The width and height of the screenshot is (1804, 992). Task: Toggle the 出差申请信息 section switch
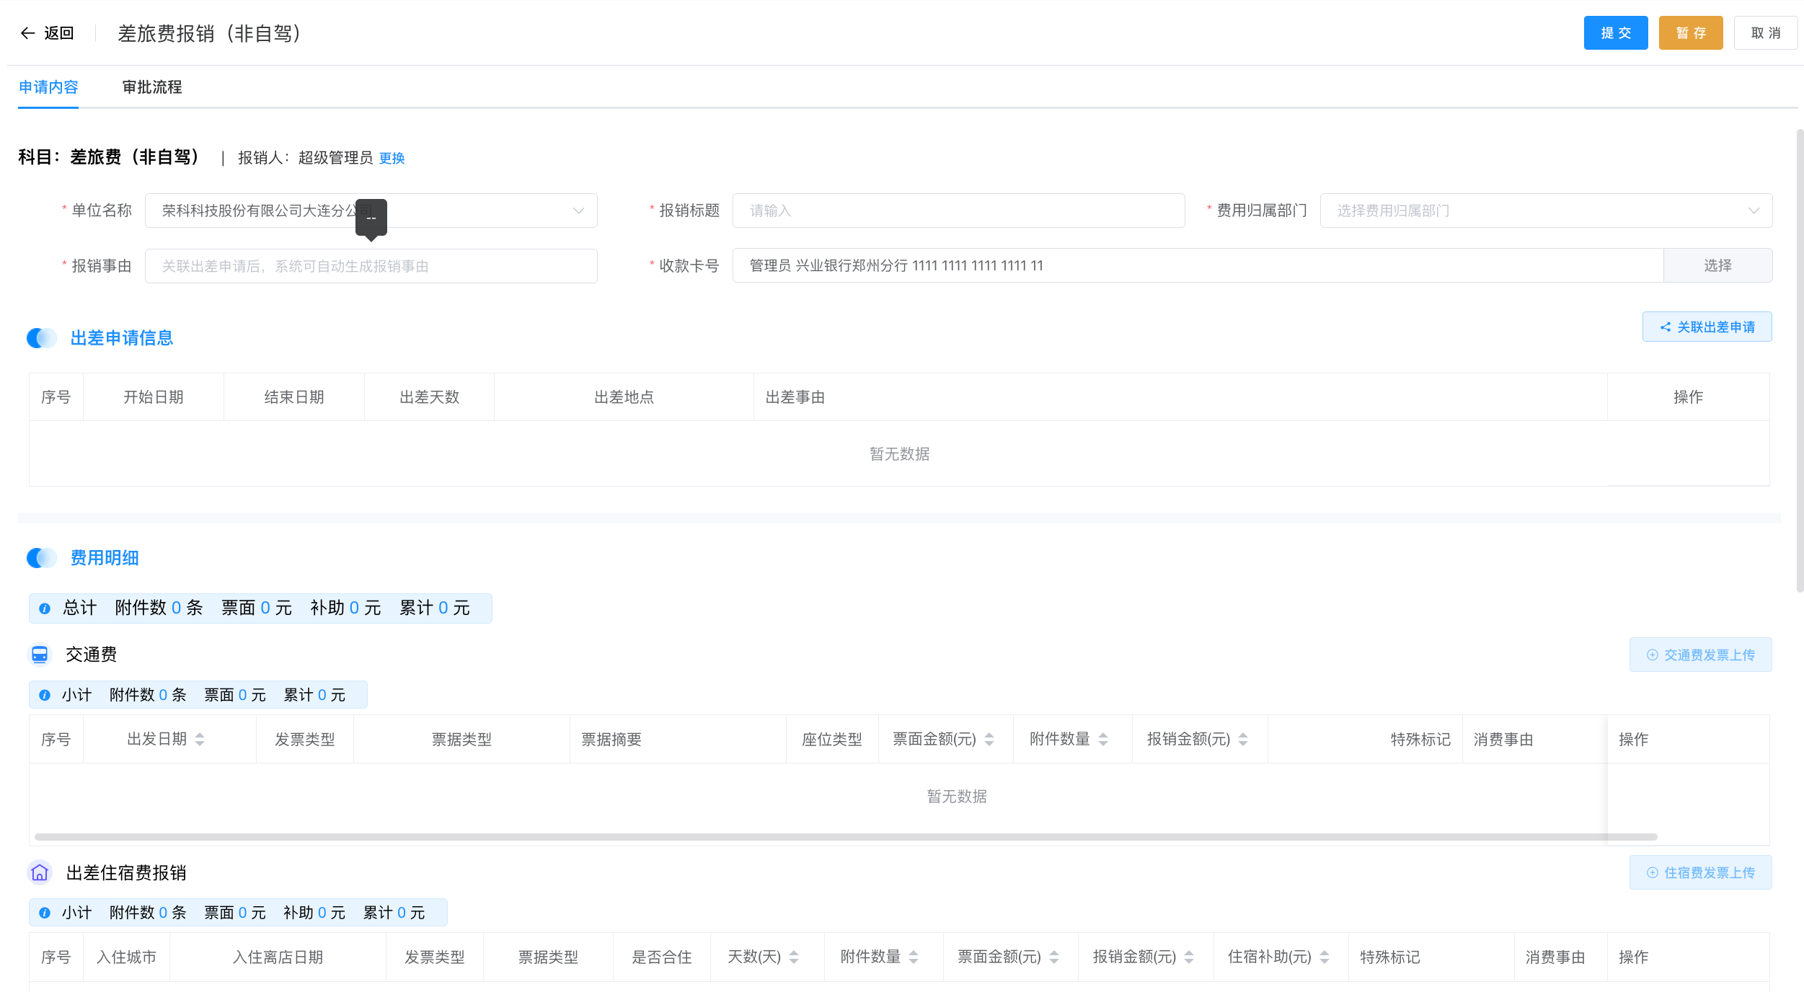pyautogui.click(x=42, y=337)
